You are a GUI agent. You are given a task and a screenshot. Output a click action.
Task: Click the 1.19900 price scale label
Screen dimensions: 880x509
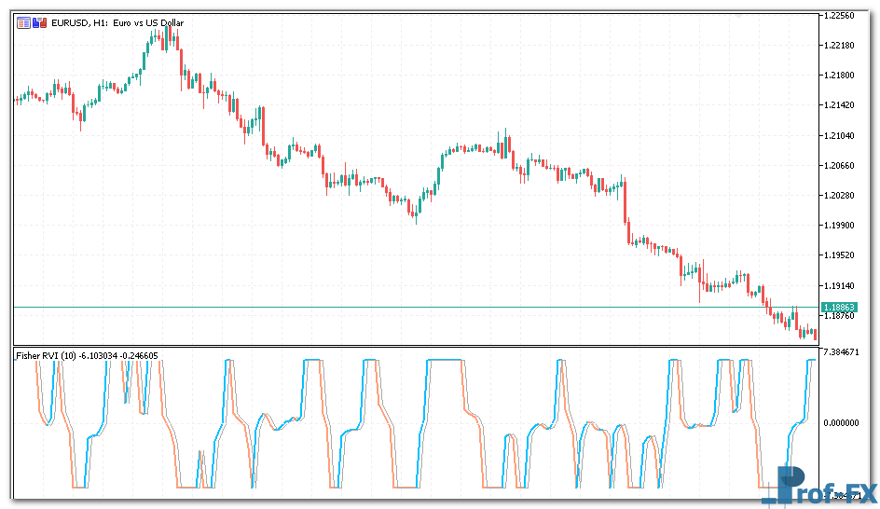842,225
